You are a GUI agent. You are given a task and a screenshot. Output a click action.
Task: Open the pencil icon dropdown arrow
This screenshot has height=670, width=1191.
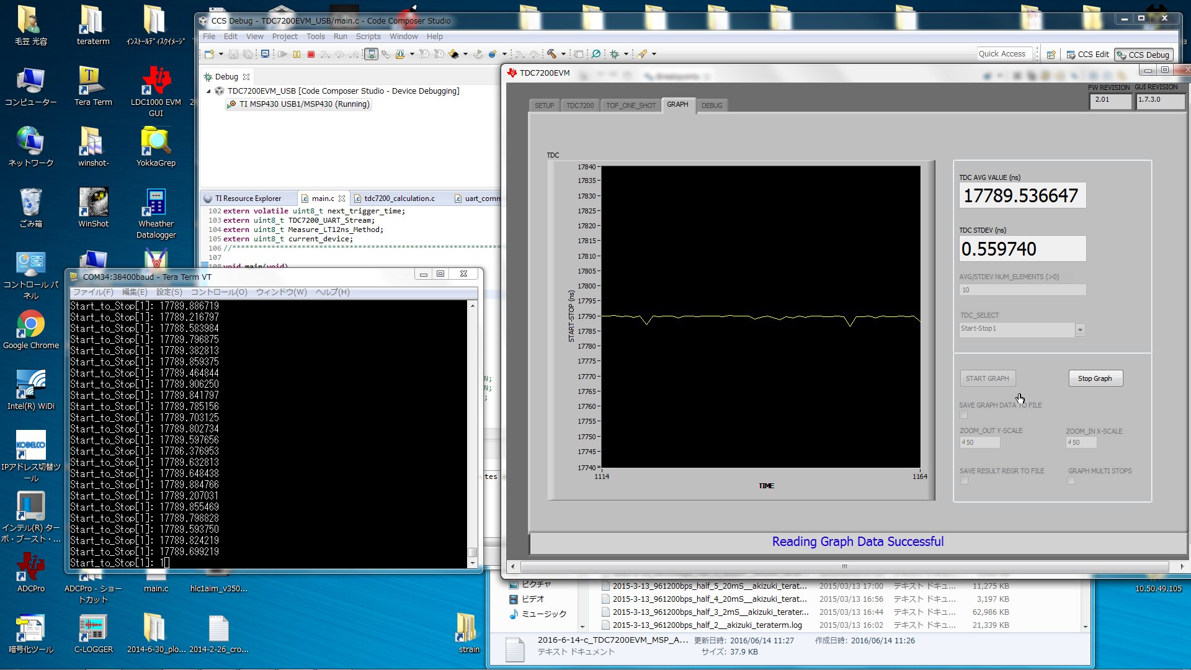[x=654, y=54]
